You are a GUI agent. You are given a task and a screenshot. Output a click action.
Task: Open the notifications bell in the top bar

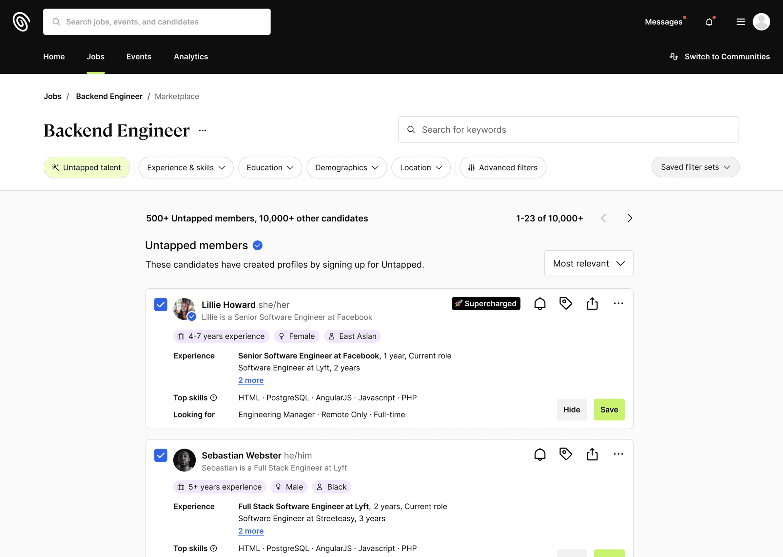point(709,22)
